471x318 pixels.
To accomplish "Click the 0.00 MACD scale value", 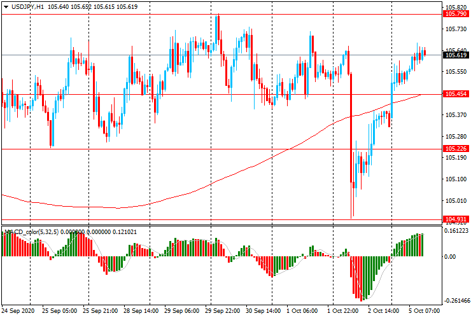I will click(x=450, y=257).
